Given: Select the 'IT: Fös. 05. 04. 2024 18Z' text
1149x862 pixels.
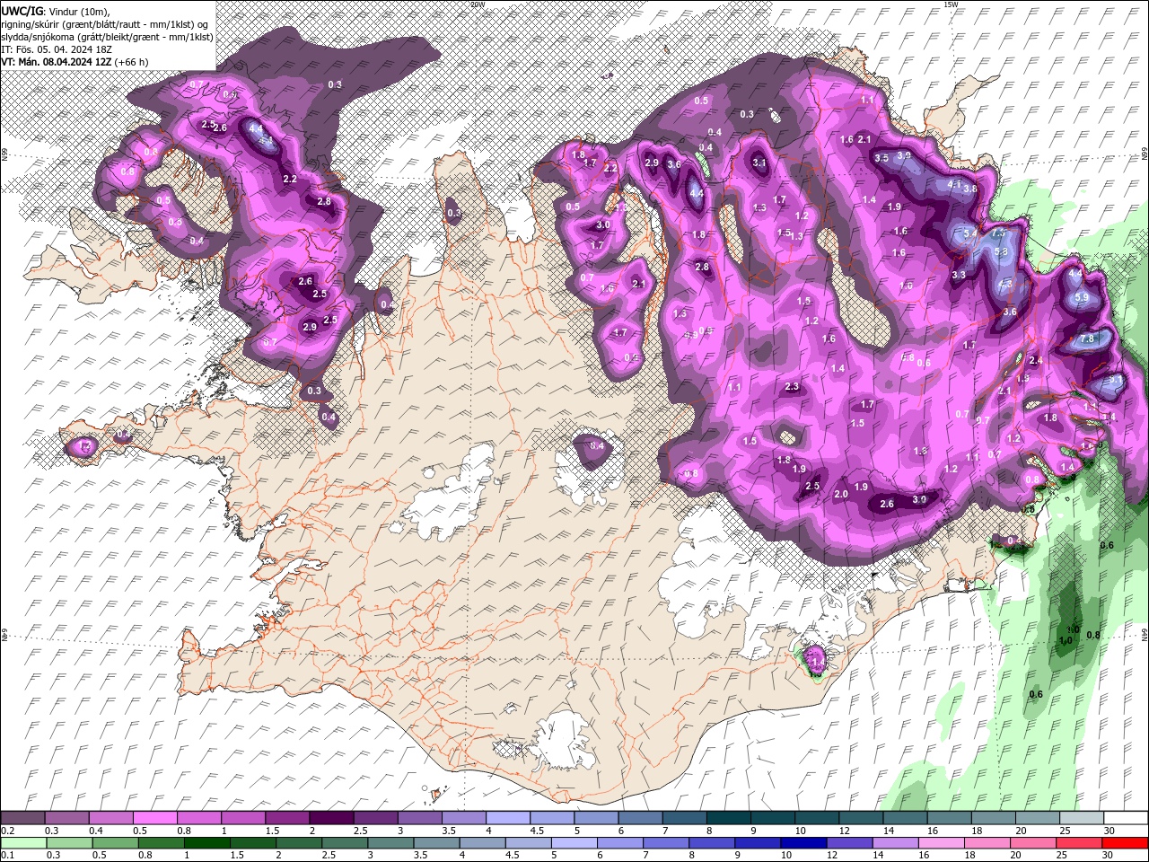Looking at the screenshot, I should (57, 49).
